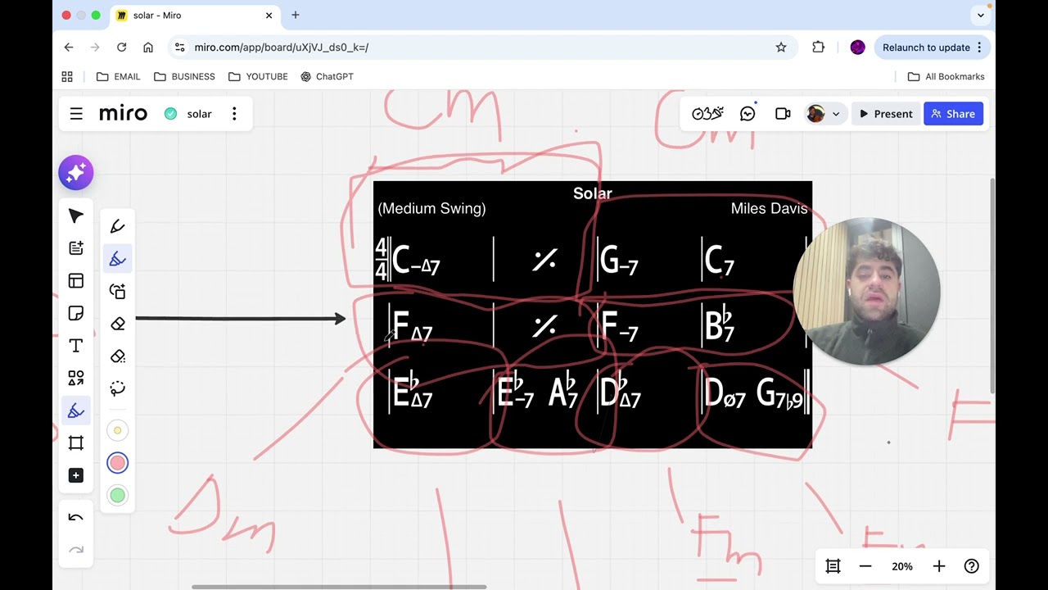Click the Present button
Image resolution: width=1048 pixels, height=590 pixels.
885,114
